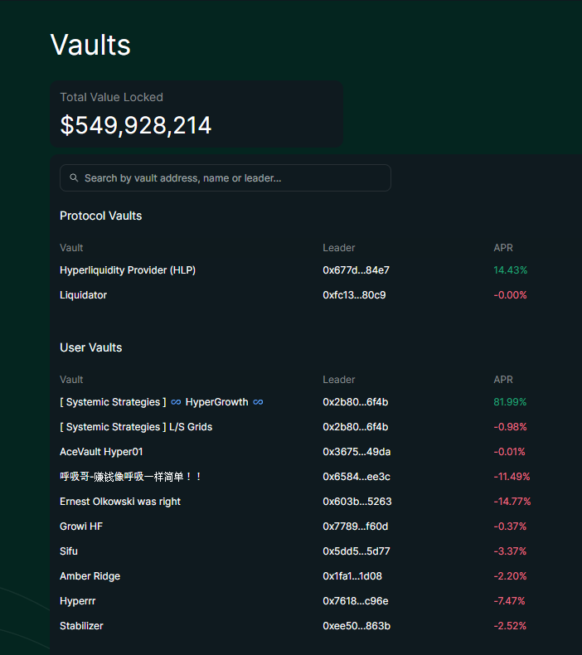582x655 pixels.
Task: Sort Protocol Vaults by Vault column header
Action: pos(71,248)
